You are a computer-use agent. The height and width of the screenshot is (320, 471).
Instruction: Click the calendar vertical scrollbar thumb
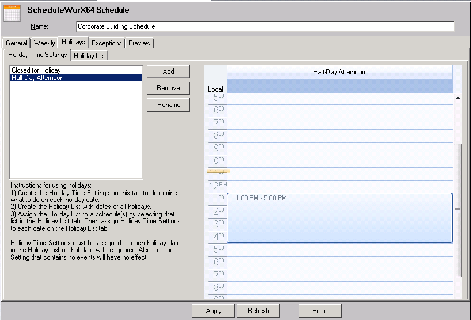(458, 210)
